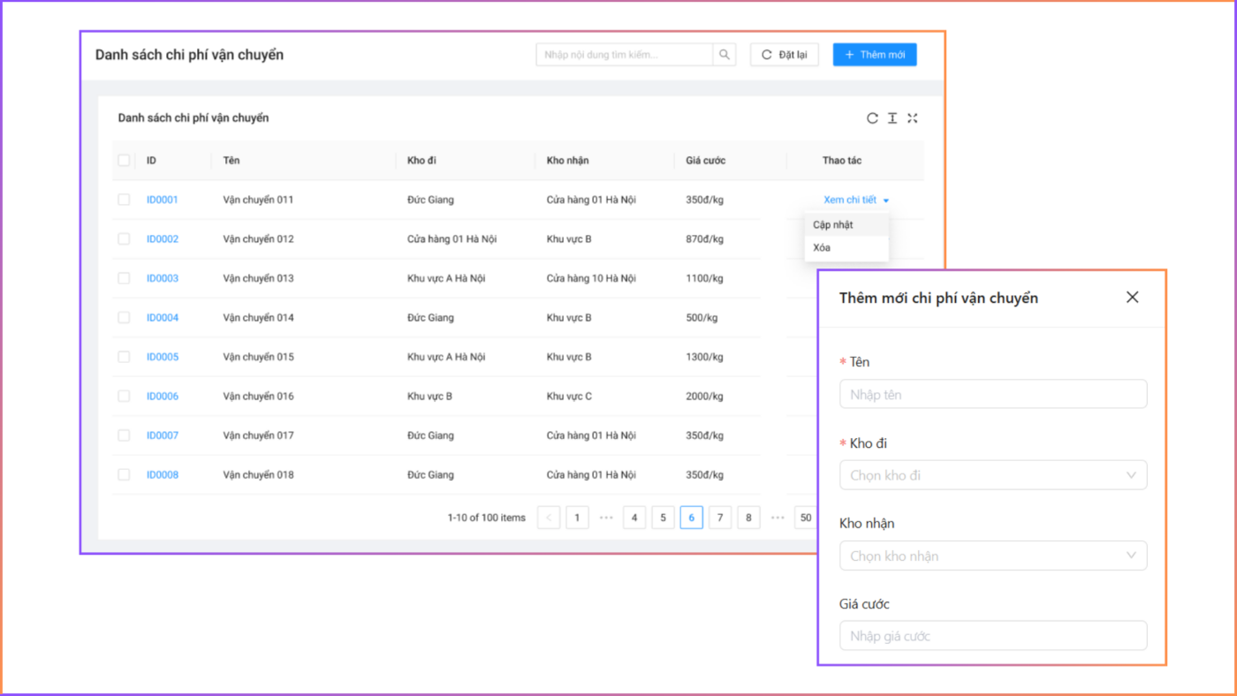Viewport: 1237px width, 696px height.
Task: Go to page 4 in pagination
Action: [634, 518]
